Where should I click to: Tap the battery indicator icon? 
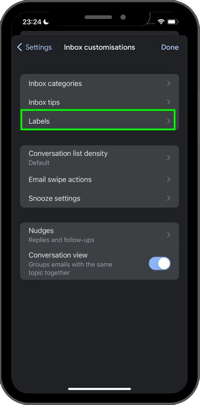pyautogui.click(x=172, y=22)
